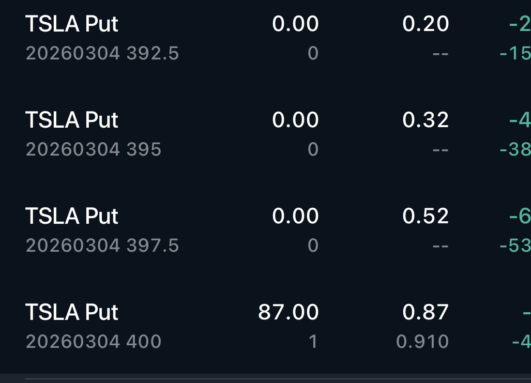Image resolution: width=531 pixels, height=383 pixels.
Task: Select contract detail 20260304 395
Action: click(94, 149)
